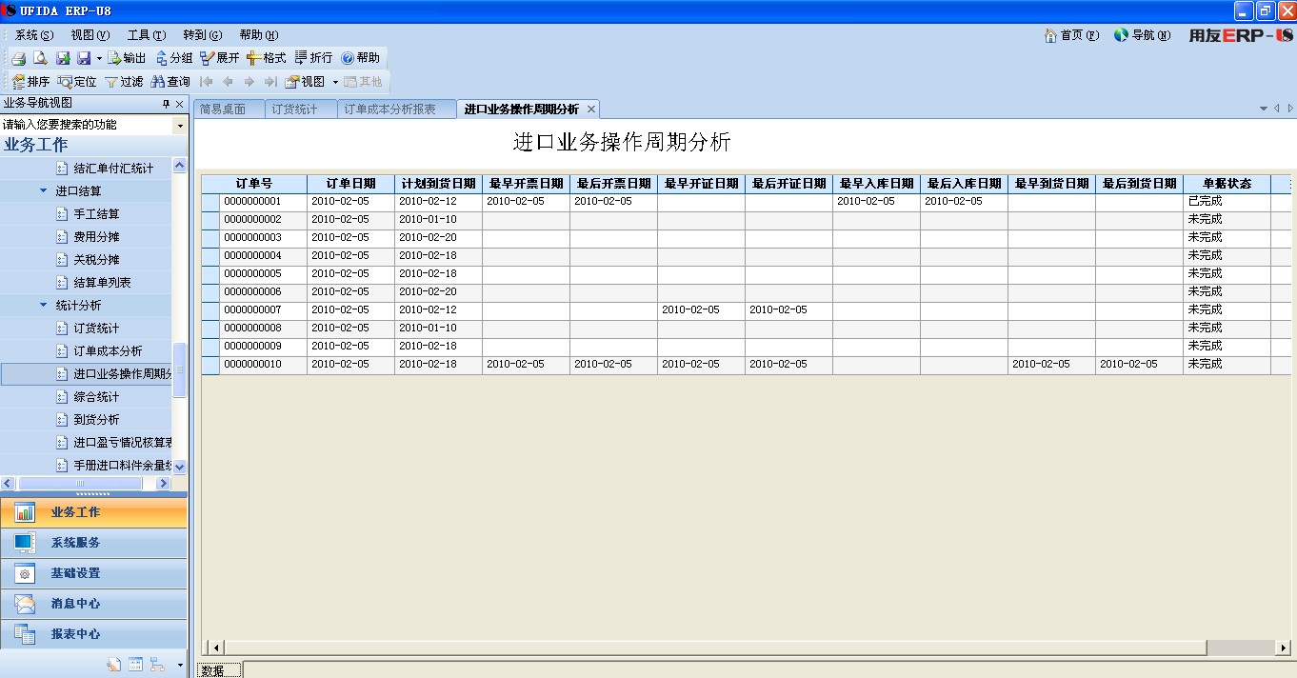The width and height of the screenshot is (1297, 678).
Task: Click the floppy disk with green arrow icon
Action: click(x=63, y=58)
